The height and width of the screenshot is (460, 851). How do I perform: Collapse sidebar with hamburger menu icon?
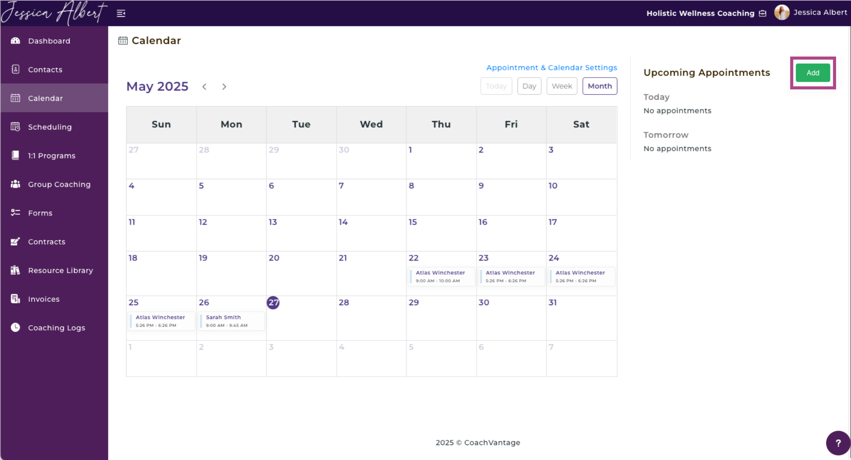coord(121,13)
